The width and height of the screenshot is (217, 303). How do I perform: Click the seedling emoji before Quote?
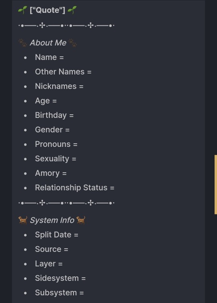(x=23, y=10)
